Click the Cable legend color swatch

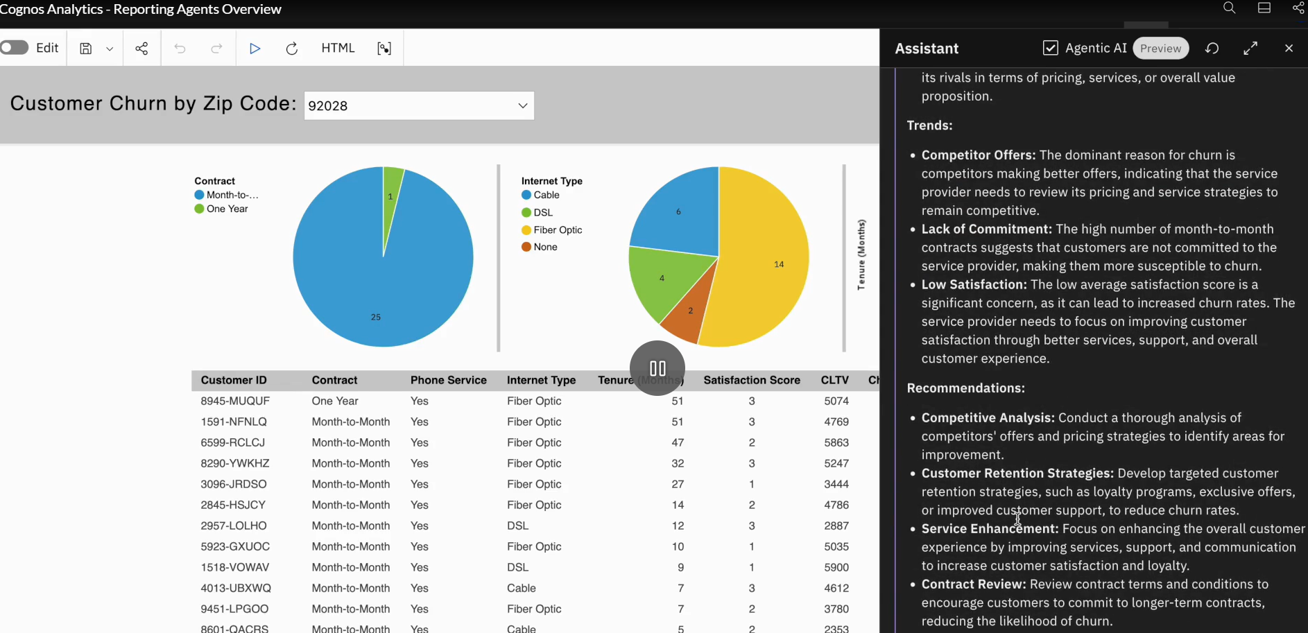[x=526, y=196]
